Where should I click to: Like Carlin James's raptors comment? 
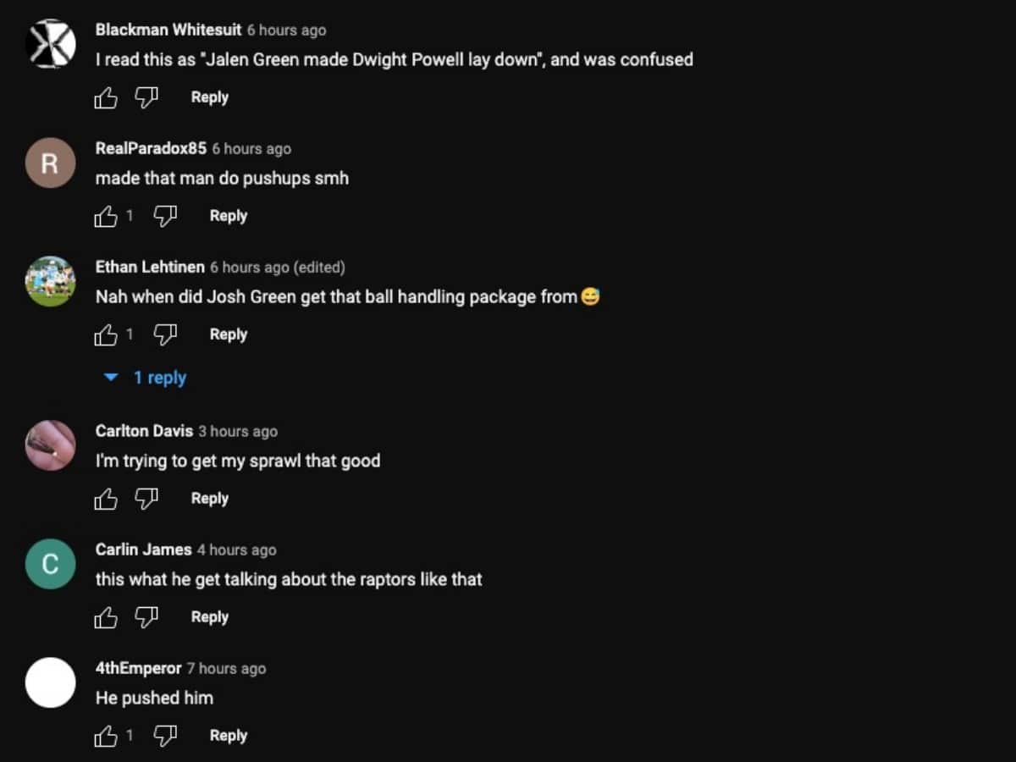tap(106, 618)
